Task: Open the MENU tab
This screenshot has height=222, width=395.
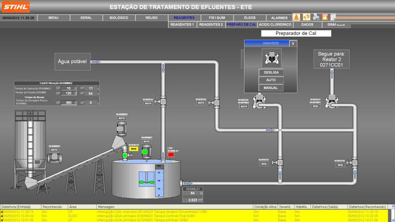Action: pos(53,18)
